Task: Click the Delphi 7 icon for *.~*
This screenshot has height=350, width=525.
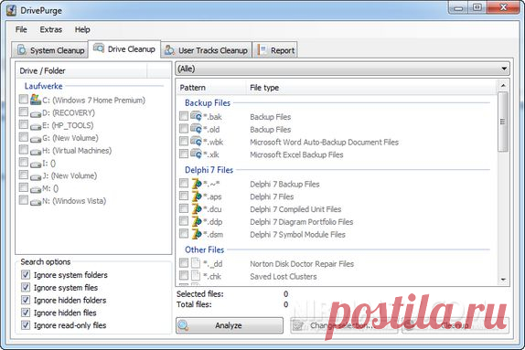Action: pos(197,184)
